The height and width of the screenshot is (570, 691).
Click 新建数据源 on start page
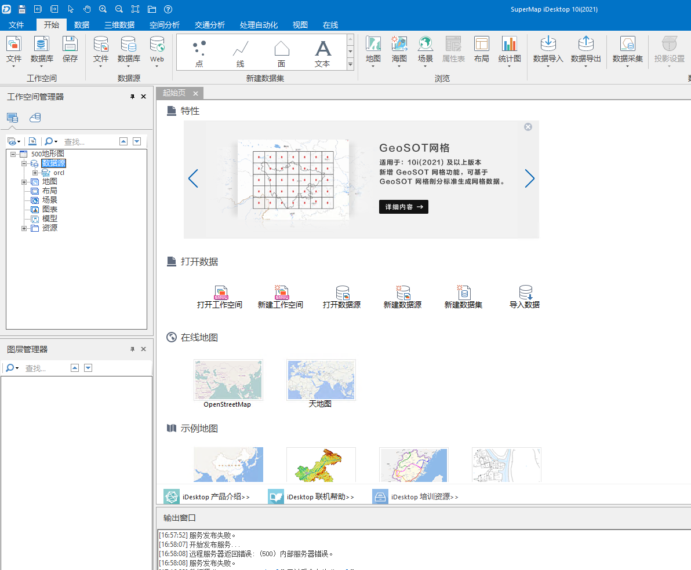[x=402, y=297]
